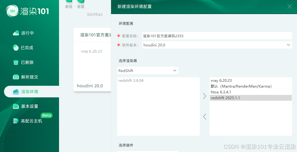Open the 客服 customer service icon
The image size is (297, 152).
coord(81,1)
